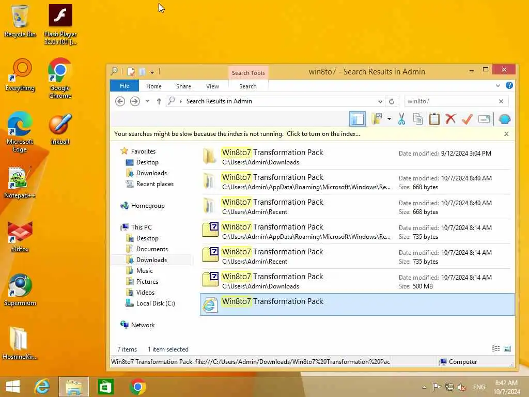Click the blue shell icon in toolbar
The width and height of the screenshot is (529, 397).
click(505, 119)
